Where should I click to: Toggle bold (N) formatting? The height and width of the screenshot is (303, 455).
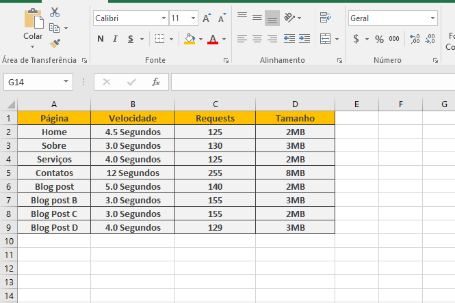tap(101, 39)
